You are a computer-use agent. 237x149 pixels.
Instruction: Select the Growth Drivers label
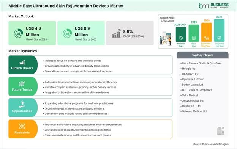click(22, 68)
